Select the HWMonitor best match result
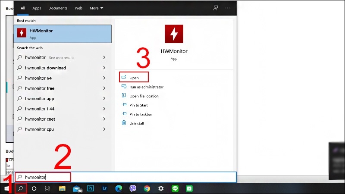 [63, 34]
